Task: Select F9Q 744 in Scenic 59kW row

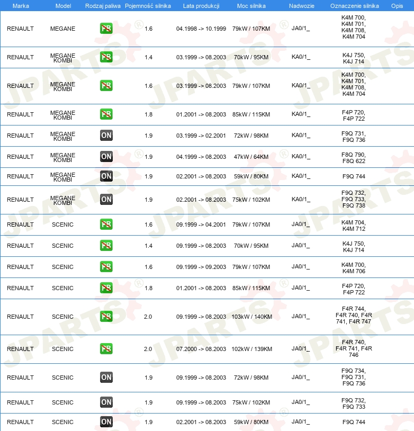Action: 354,422
